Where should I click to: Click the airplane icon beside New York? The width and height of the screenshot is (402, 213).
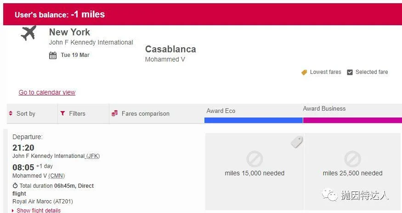tap(28, 33)
